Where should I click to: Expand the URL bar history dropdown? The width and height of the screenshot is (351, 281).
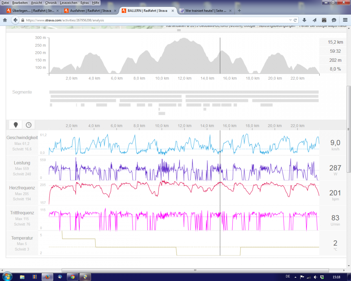tap(290, 20)
